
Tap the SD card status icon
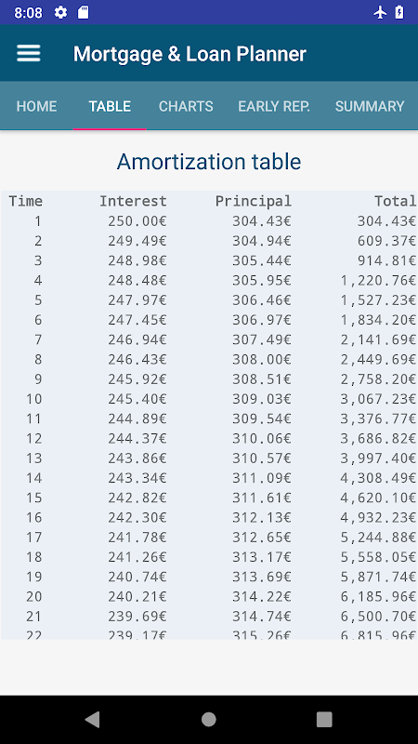[x=83, y=12]
